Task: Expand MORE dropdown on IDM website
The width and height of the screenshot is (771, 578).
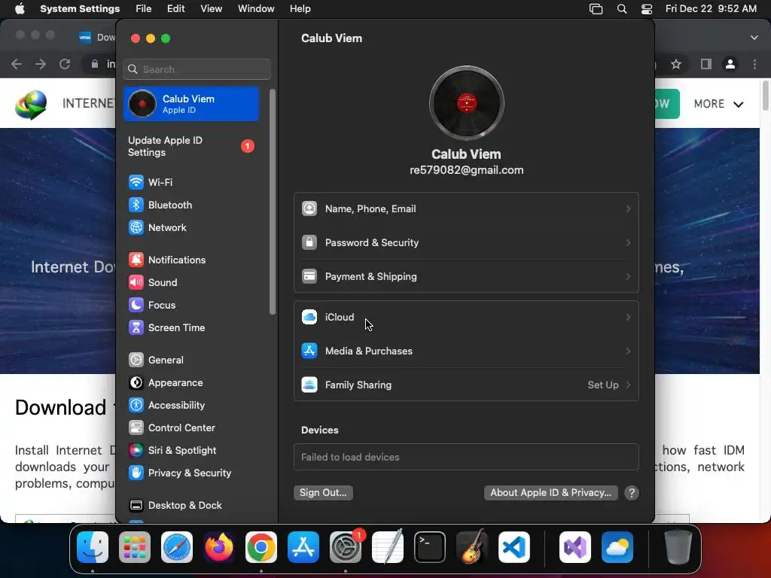Action: (x=719, y=104)
